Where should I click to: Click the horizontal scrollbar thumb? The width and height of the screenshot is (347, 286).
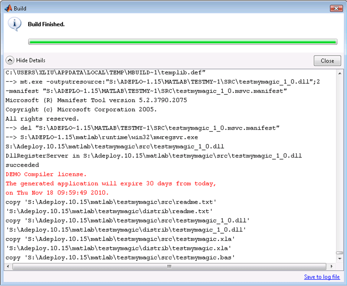pyautogui.click(x=169, y=266)
